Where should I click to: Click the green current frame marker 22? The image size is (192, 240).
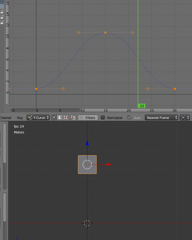click(141, 106)
